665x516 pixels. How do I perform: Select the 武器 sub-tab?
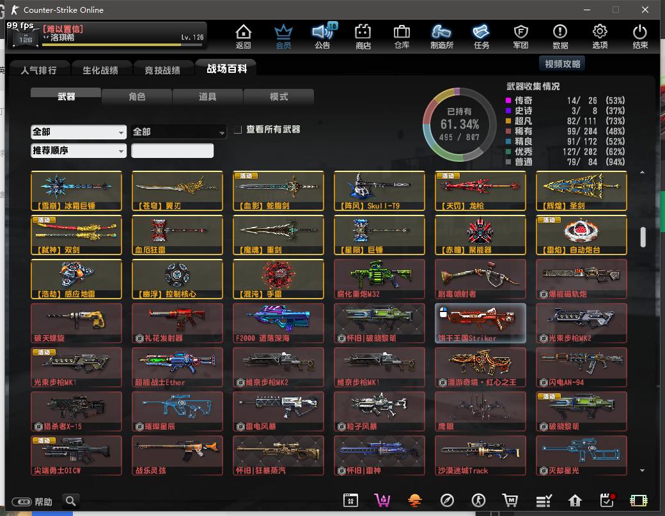click(x=66, y=97)
